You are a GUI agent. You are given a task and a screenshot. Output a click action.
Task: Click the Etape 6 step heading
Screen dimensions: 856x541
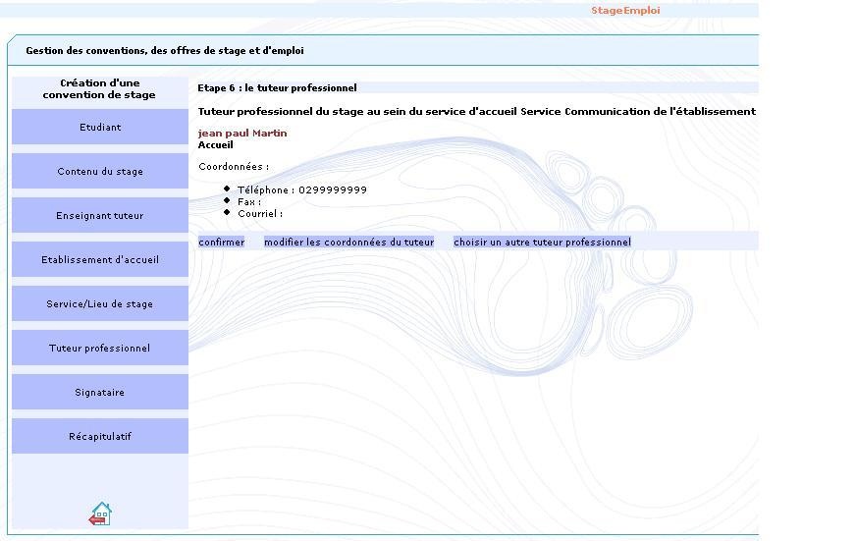pyautogui.click(x=277, y=88)
